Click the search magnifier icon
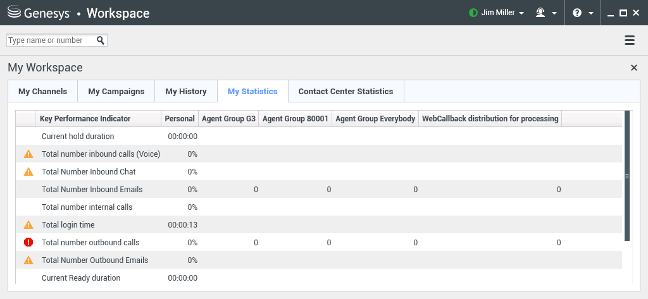Image resolution: width=648 pixels, height=299 pixels. [x=101, y=40]
